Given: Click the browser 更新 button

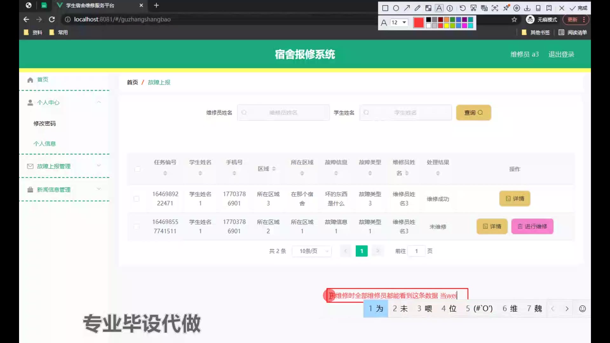Looking at the screenshot, I should tap(576, 20).
